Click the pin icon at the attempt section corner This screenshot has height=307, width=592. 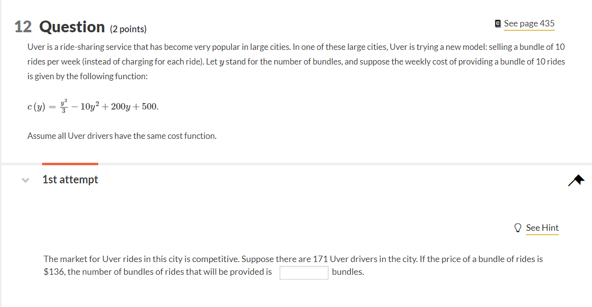575,180
